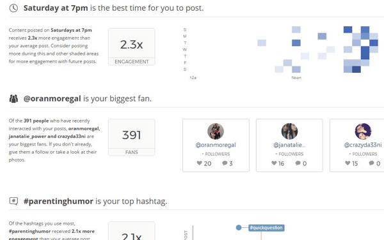384x240 pixels.
Task: Click @crazyda33ni's profile avatar
Action: (x=363, y=131)
